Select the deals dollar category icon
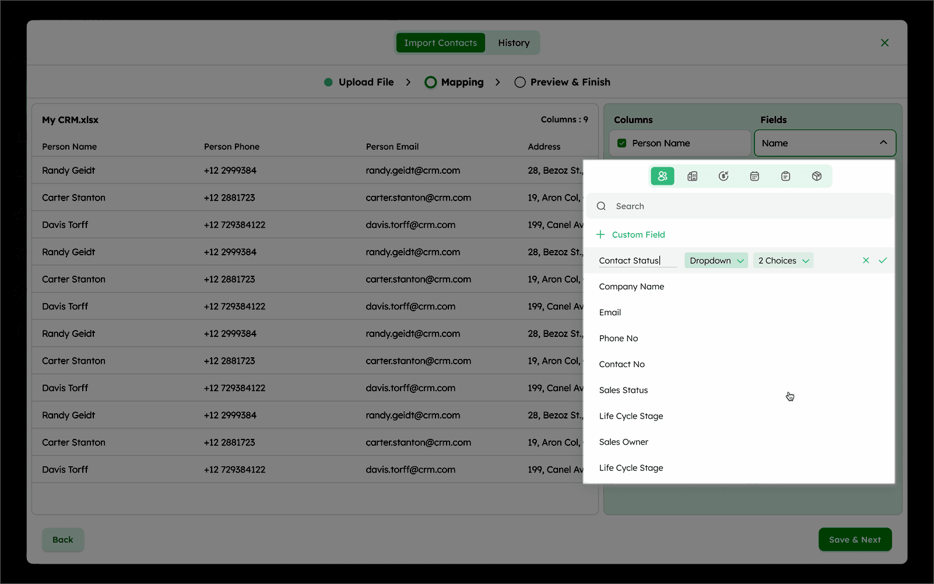The width and height of the screenshot is (934, 584). click(724, 176)
